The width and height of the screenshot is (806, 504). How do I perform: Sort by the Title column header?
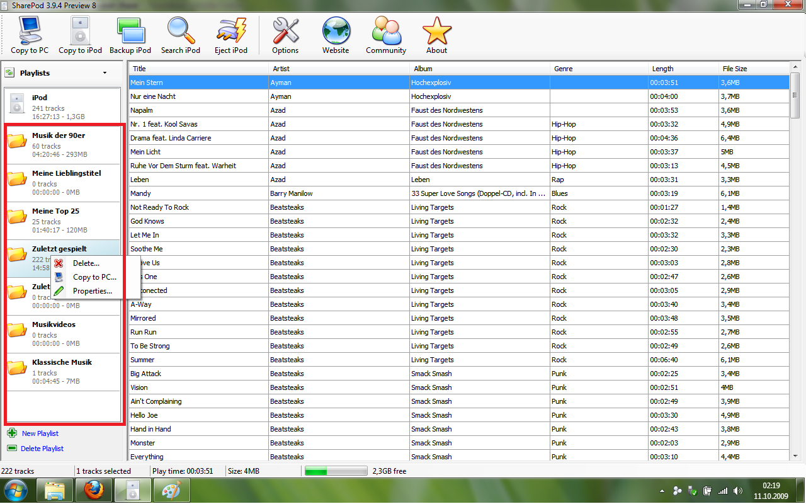pos(198,69)
